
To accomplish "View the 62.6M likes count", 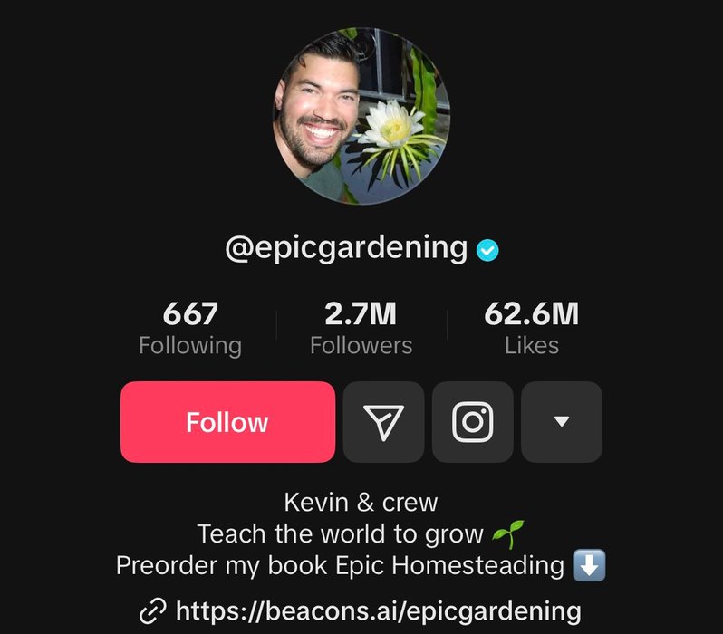I will tap(532, 313).
